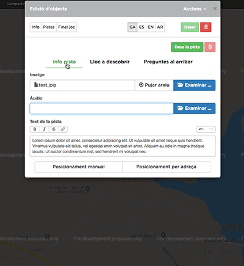
Task: Click inside the Lorem ipsum text area
Action: pos(123,146)
